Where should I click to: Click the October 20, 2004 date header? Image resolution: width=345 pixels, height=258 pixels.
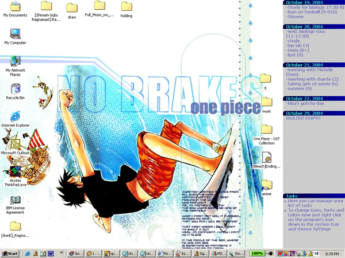click(314, 26)
